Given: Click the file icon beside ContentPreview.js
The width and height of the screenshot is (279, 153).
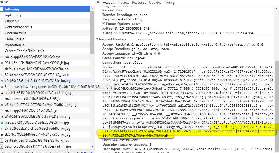Looking at the screenshot, I should point(2,27).
